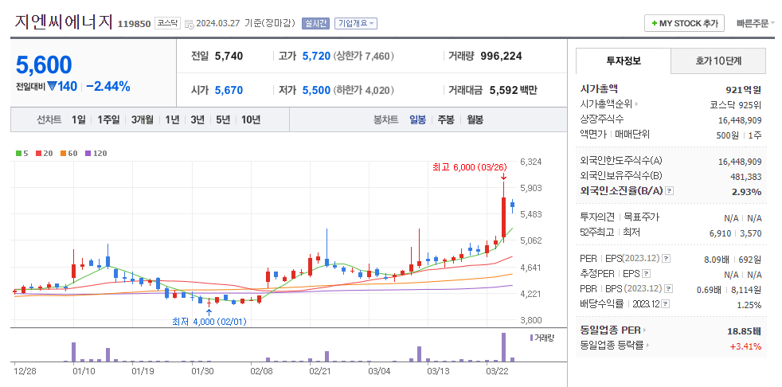Image resolution: width=782 pixels, height=387 pixels.
Task: Click the 외국인보유주식수(B) value 481,383
Action: (746, 177)
